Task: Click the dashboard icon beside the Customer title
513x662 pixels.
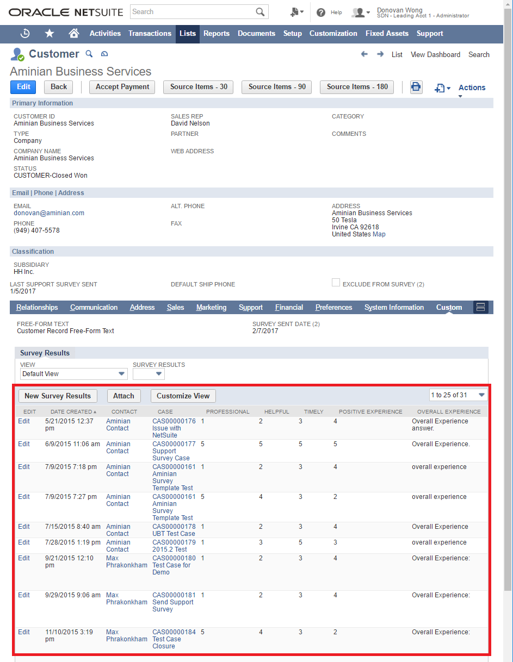Action: tap(104, 54)
